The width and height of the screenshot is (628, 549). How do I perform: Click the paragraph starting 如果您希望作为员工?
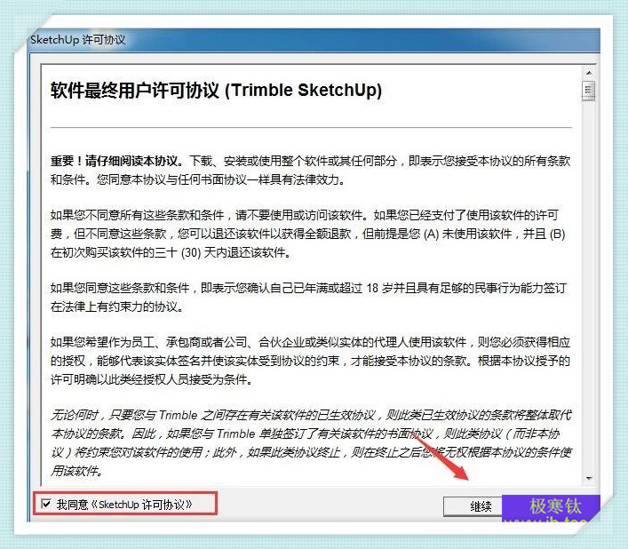pyautogui.click(x=310, y=361)
